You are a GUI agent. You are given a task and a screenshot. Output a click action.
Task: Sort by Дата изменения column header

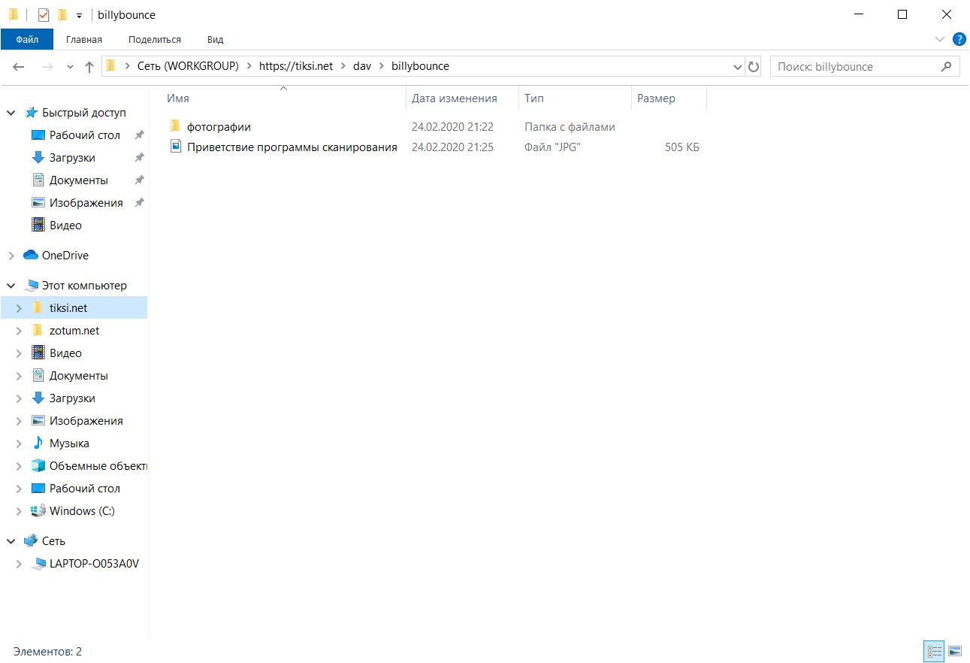tap(454, 98)
